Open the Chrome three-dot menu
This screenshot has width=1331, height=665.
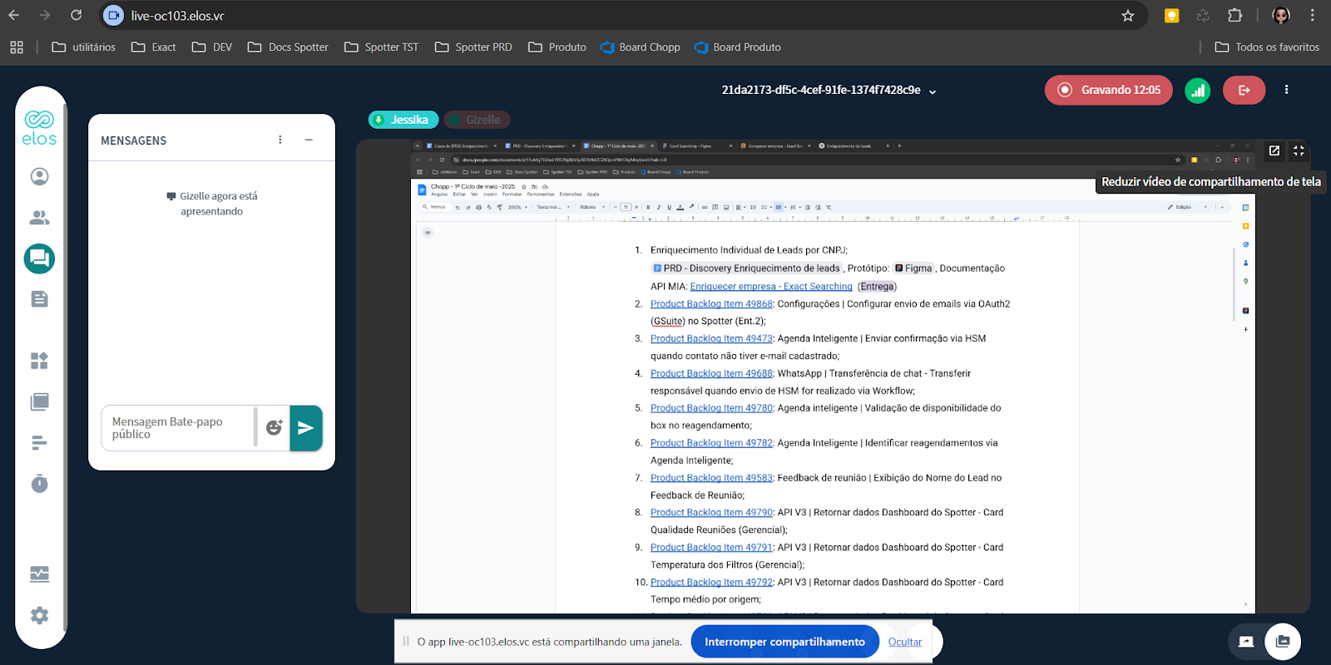coord(1313,16)
